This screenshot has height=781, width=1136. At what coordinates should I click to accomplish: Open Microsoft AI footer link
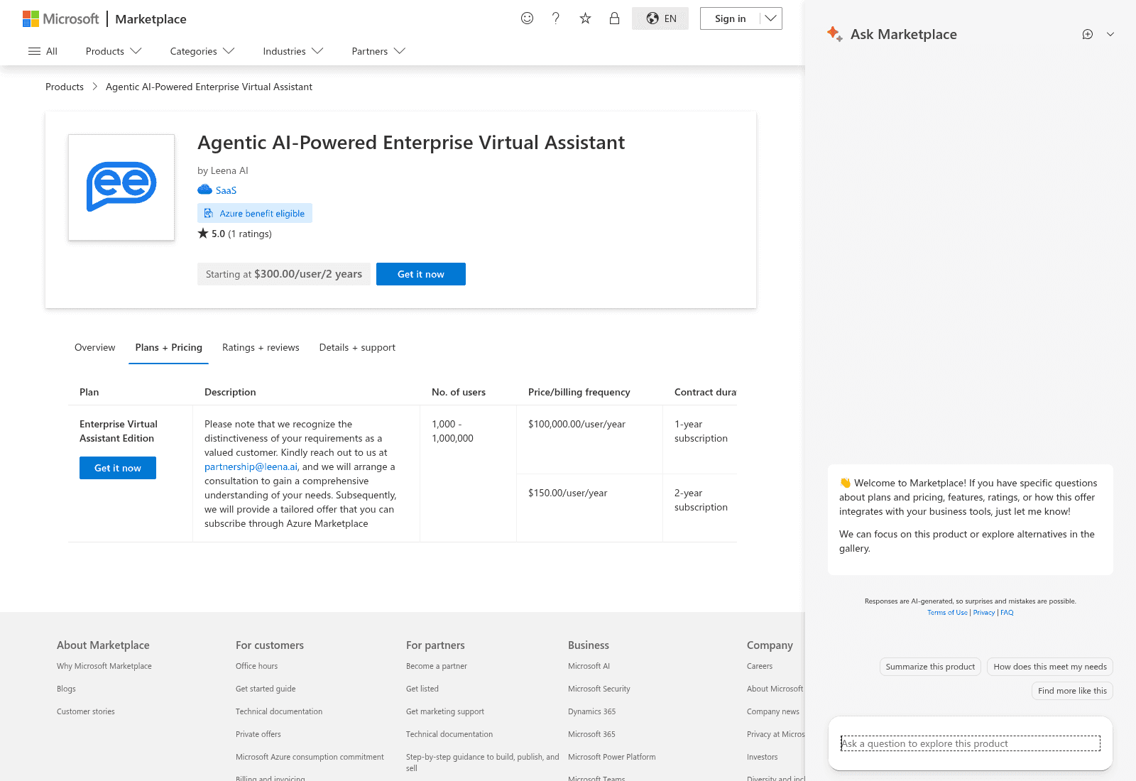click(x=589, y=666)
